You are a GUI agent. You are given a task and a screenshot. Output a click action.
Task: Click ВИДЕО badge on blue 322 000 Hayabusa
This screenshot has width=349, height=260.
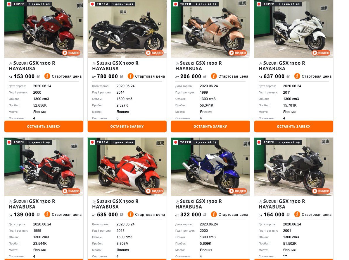(238, 191)
